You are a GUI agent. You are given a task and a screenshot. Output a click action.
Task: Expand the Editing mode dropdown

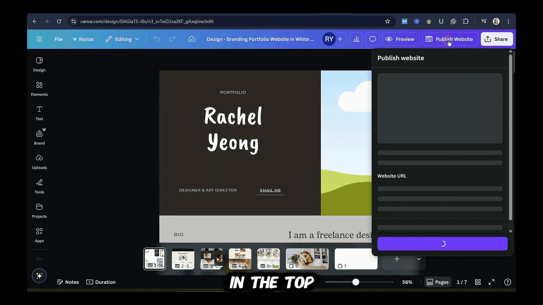tap(122, 39)
